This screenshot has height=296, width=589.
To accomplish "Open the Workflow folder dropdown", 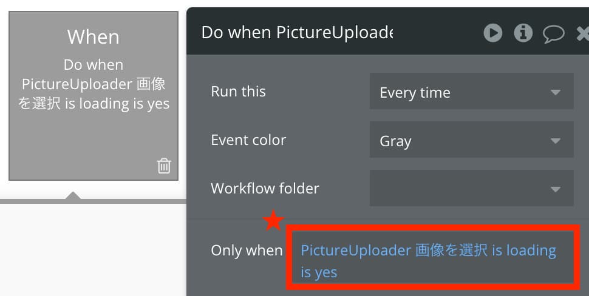I will point(471,188).
